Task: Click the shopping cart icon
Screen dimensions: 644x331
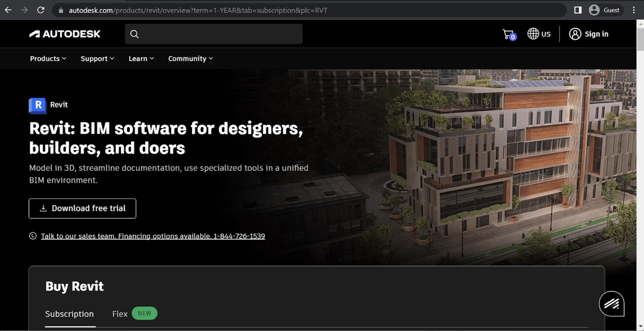Action: coord(508,34)
